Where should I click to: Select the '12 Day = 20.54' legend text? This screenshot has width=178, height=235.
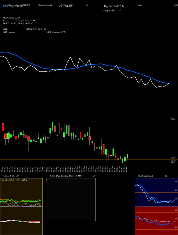[x=14, y=6]
